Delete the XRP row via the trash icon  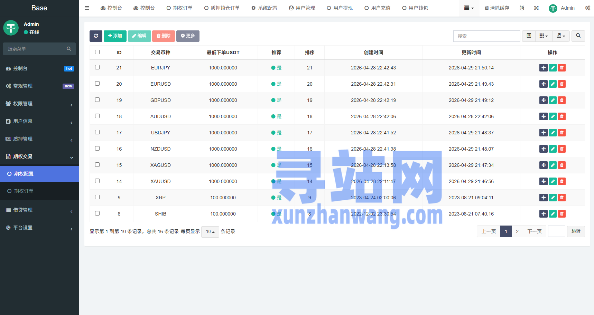562,198
